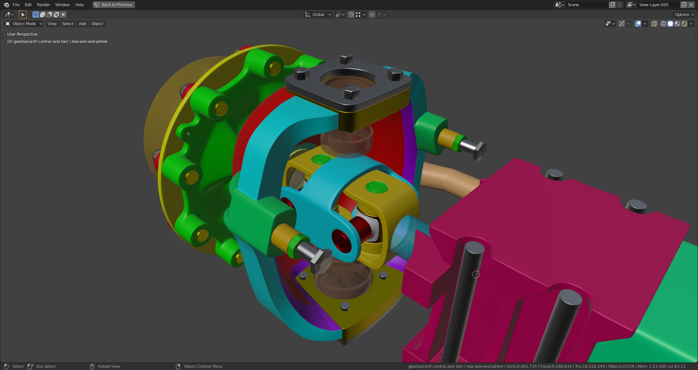The height and width of the screenshot is (370, 698).
Task: Open the transform pivot point dropdown
Action: pos(340,15)
